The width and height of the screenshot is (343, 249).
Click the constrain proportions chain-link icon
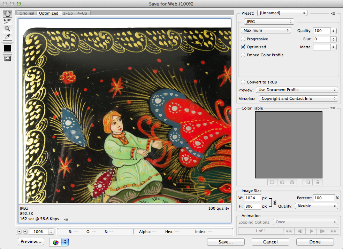[x=275, y=202]
